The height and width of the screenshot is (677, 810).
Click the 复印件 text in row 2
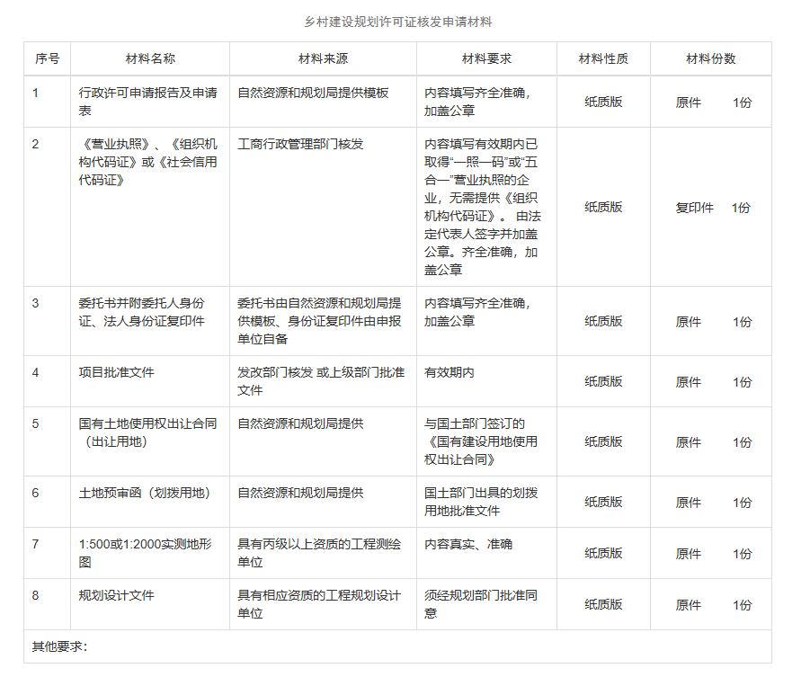[694, 208]
